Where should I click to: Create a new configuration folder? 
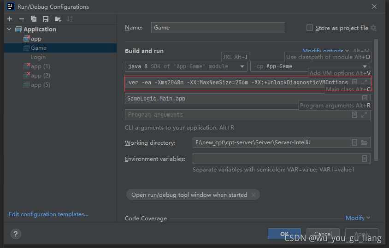coord(58,19)
